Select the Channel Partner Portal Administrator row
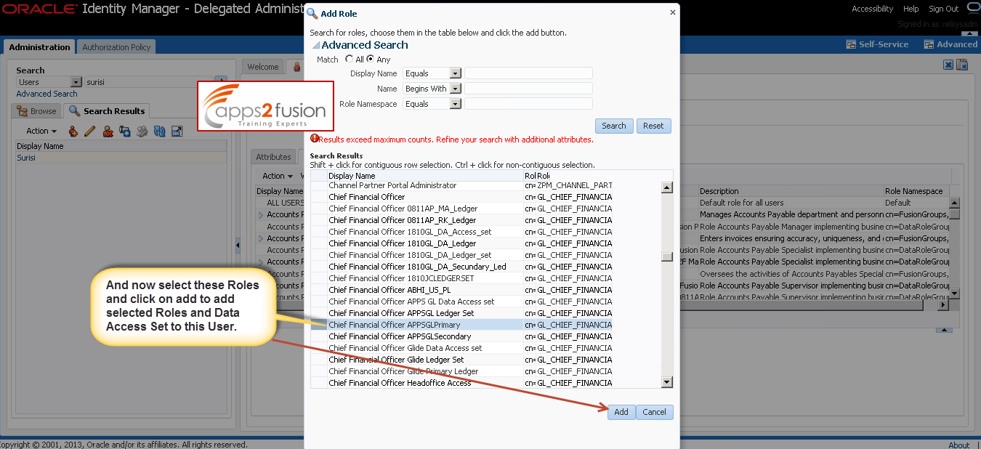This screenshot has height=449, width=981. (x=461, y=185)
